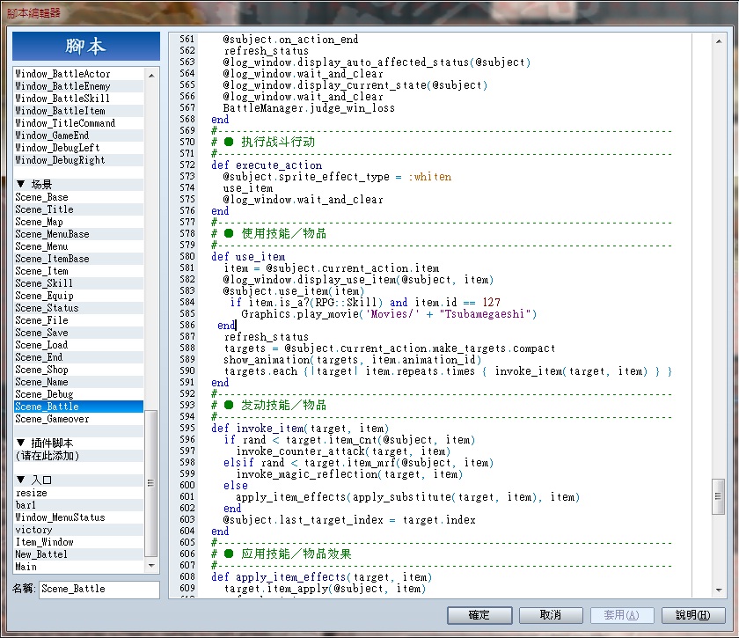The width and height of the screenshot is (739, 638).
Task: Click the code editor scrollbar thumb
Action: (718, 496)
